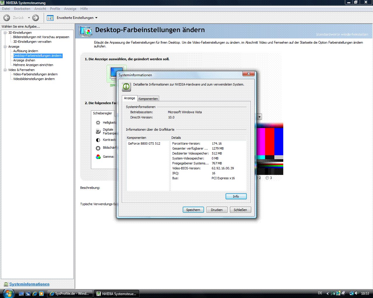Switch to SysProfile.de taskbar window
373x298 pixels.
click(x=70, y=294)
